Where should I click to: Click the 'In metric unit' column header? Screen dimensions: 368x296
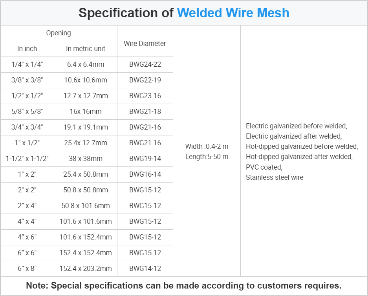86,49
